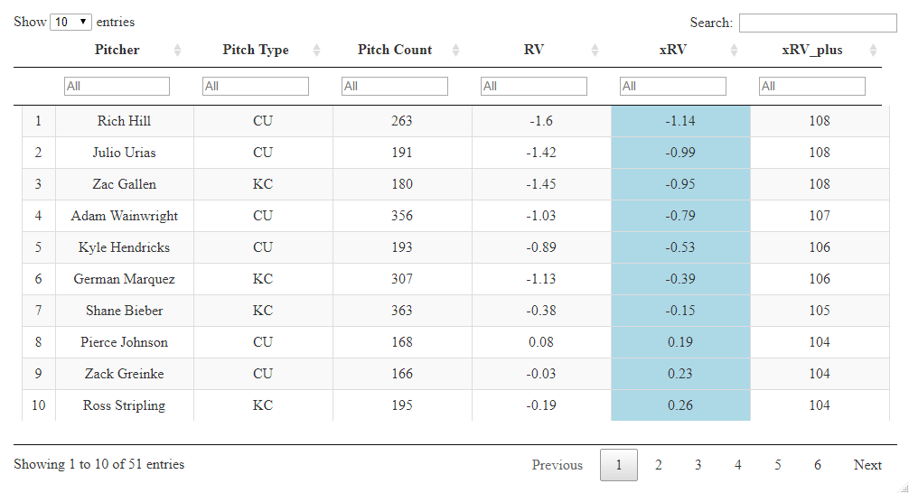
Task: Click into the table Search box
Action: [818, 23]
